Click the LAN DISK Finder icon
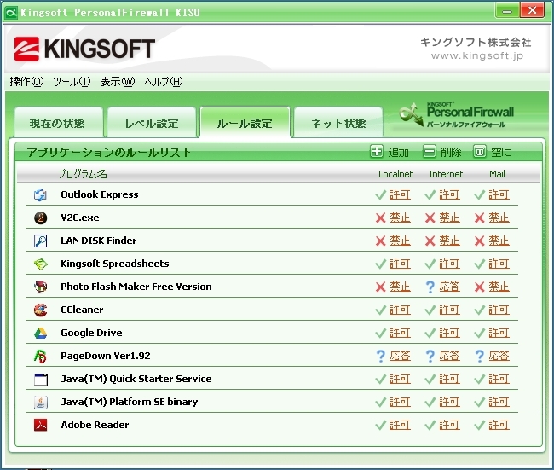This screenshot has height=470, width=554. click(40, 241)
